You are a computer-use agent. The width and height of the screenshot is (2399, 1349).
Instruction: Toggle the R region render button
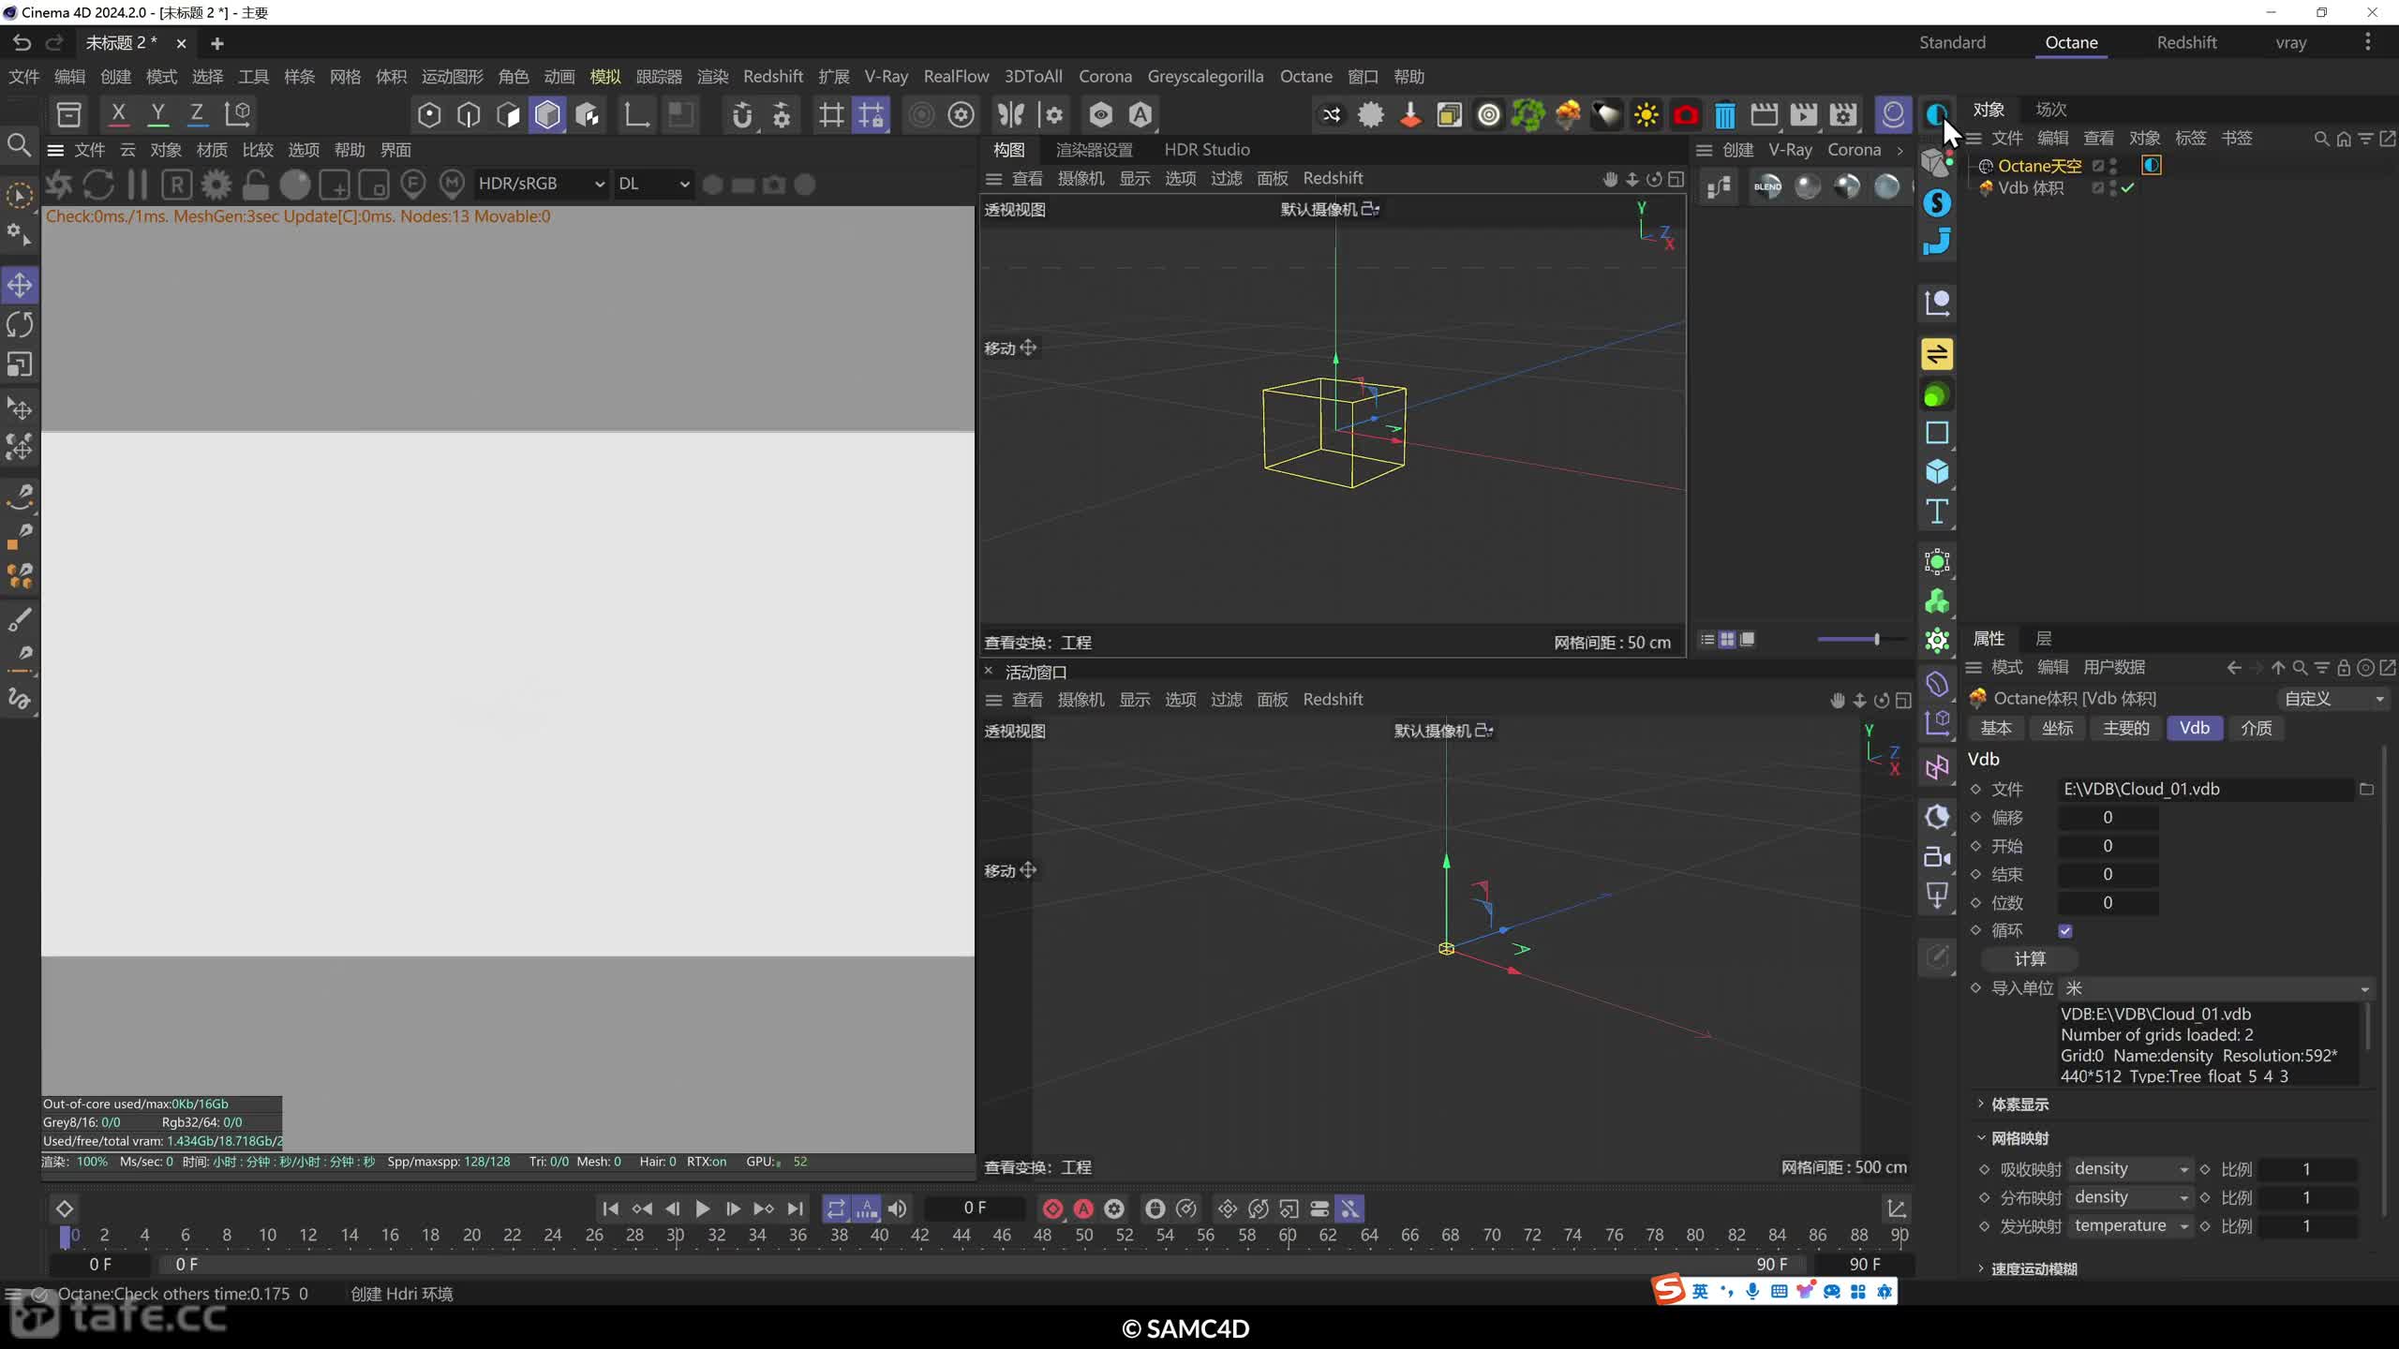176,185
